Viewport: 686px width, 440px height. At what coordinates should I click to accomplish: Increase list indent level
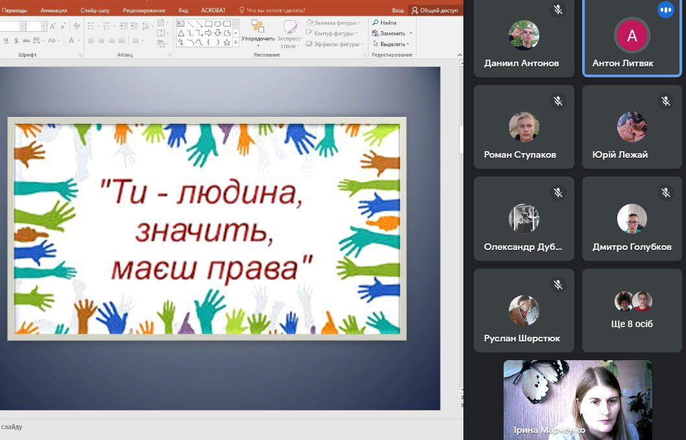[x=134, y=26]
